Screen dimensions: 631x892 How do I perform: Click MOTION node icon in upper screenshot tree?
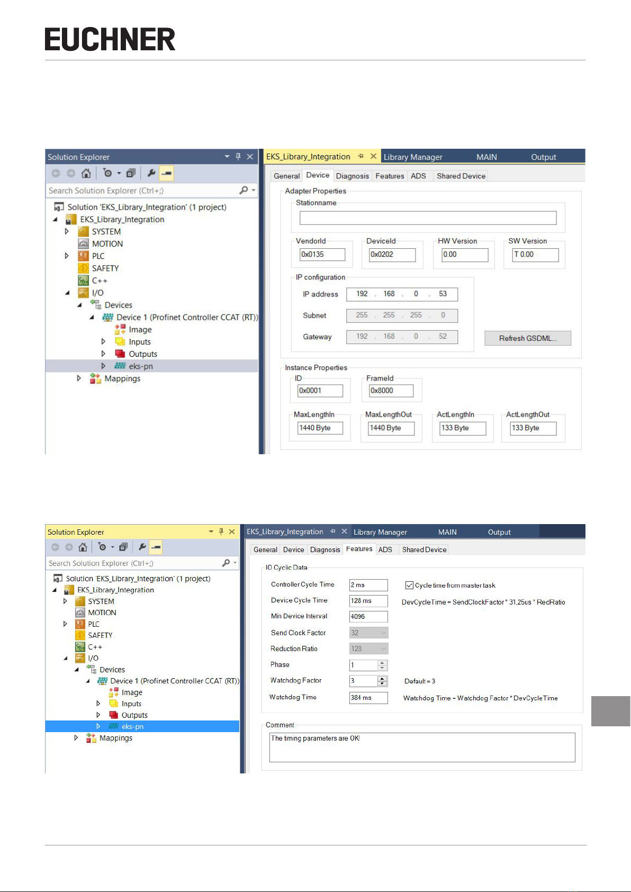(x=83, y=244)
